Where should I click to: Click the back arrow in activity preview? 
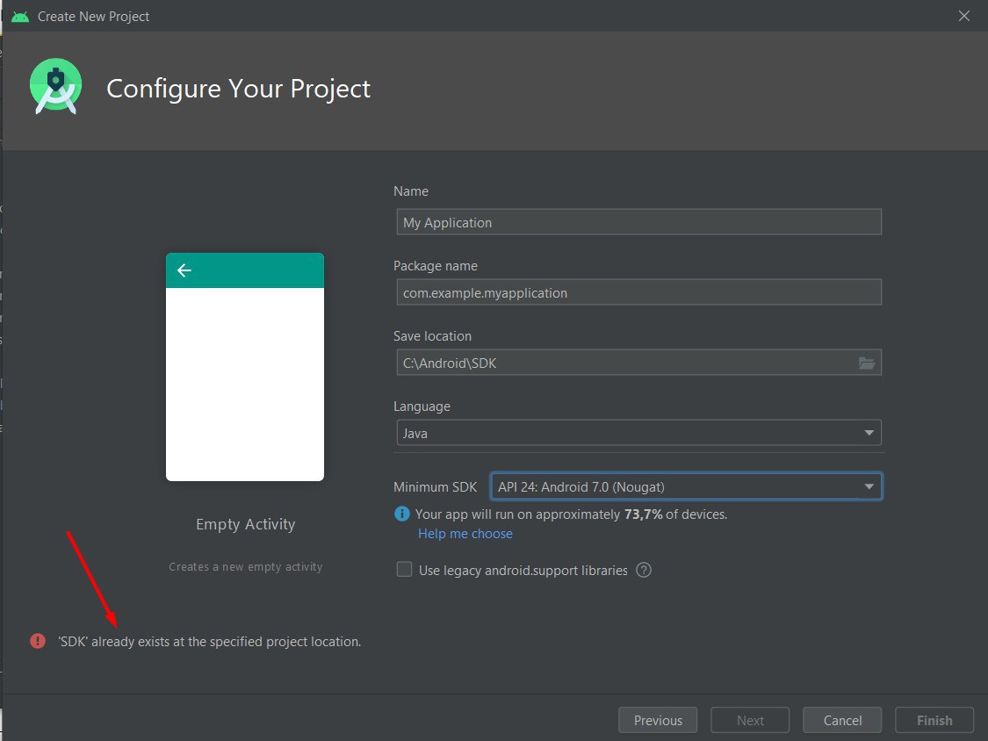click(x=184, y=270)
